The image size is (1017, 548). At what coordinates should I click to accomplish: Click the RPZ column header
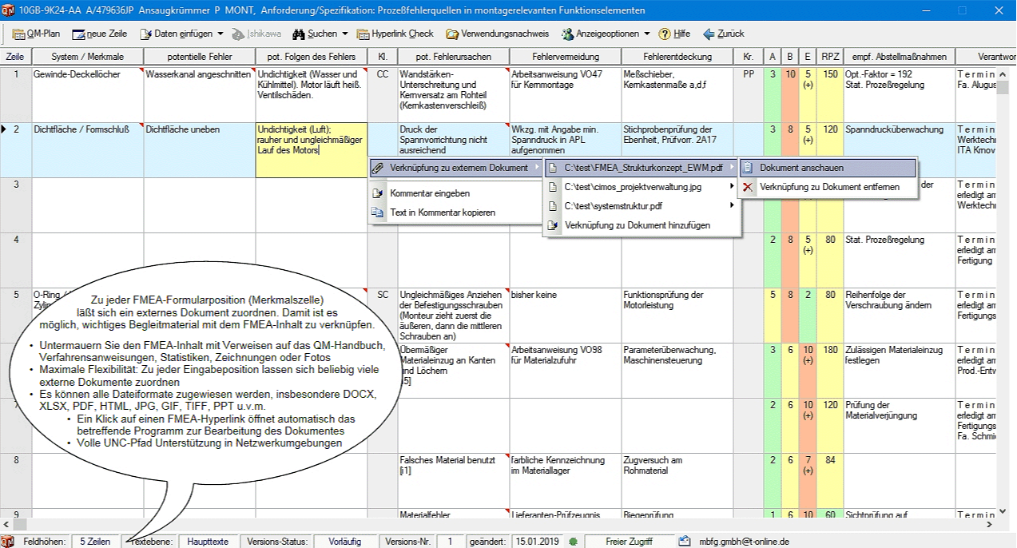829,57
